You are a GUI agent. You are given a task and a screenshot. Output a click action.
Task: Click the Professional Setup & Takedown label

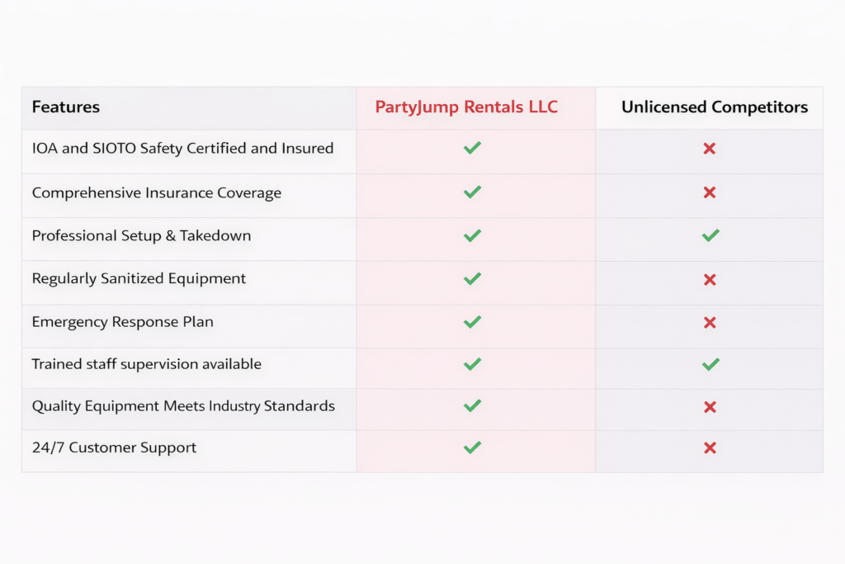coord(141,236)
